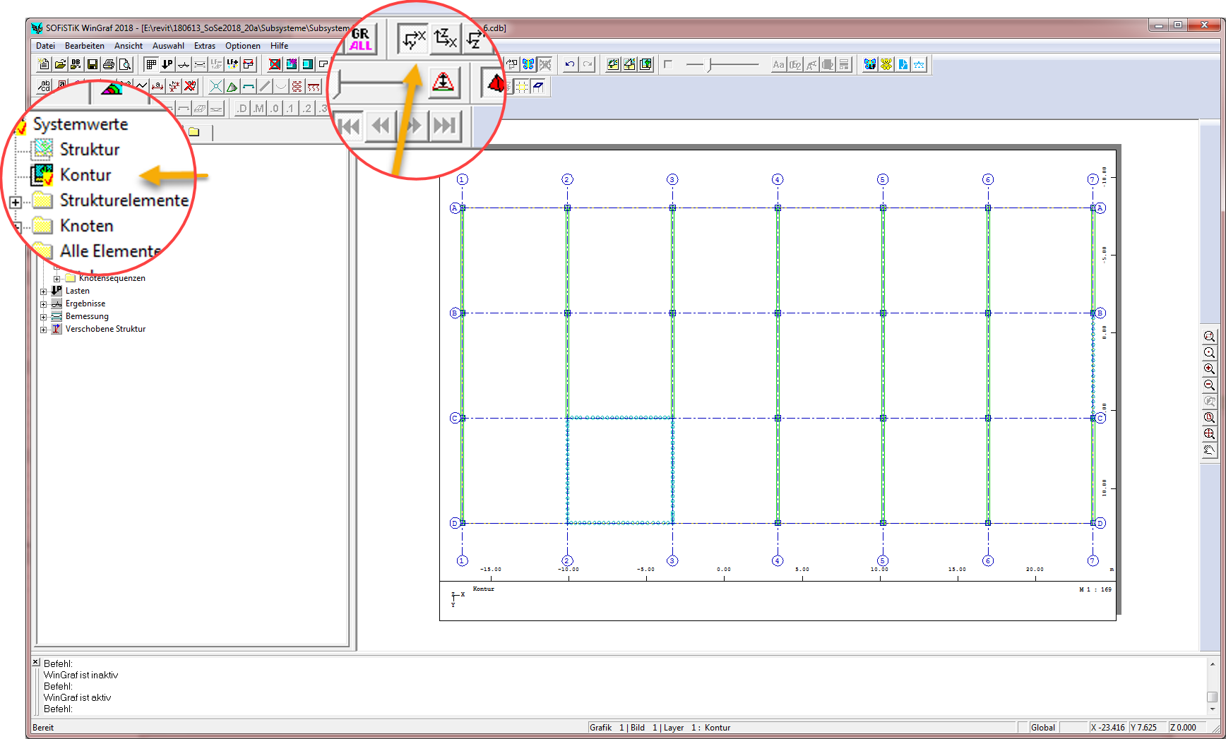Click the loads icon (arrow with P) in toolbar
The image size is (1226, 739).
(x=167, y=65)
